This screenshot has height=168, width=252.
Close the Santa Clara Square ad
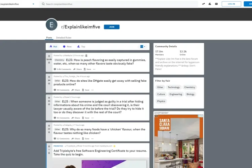click(x=202, y=116)
